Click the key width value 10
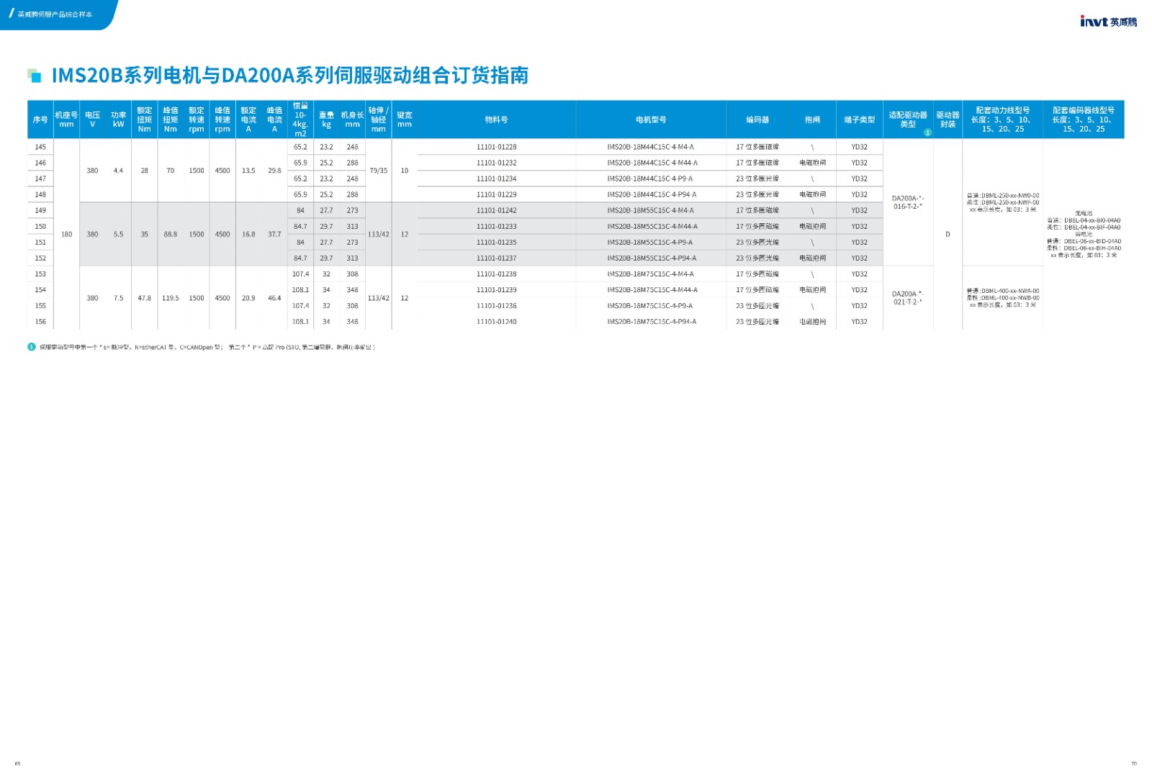Screen dimensions: 1152x781 (405, 171)
